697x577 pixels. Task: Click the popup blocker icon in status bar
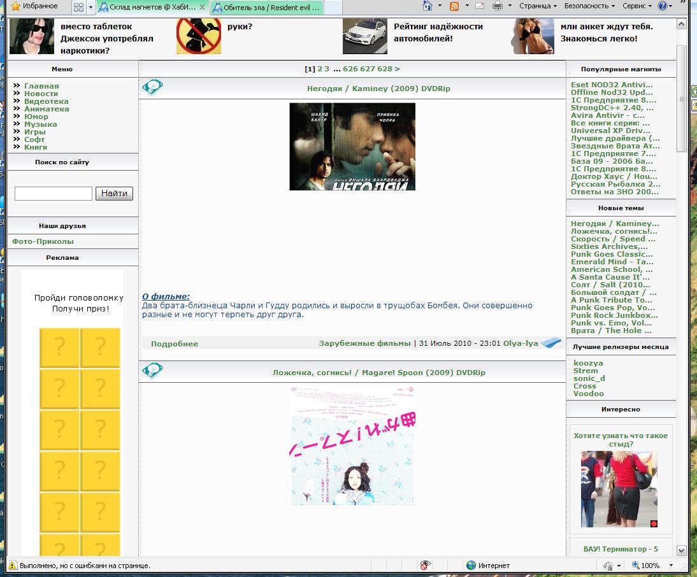(426, 566)
